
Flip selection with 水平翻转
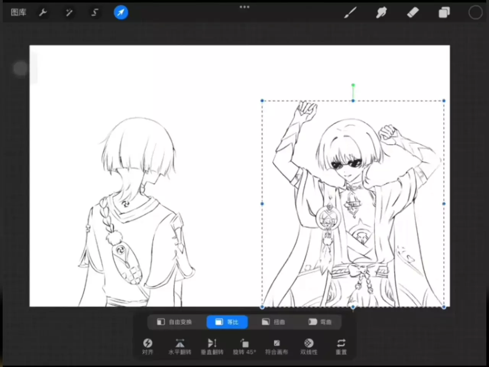(180, 346)
